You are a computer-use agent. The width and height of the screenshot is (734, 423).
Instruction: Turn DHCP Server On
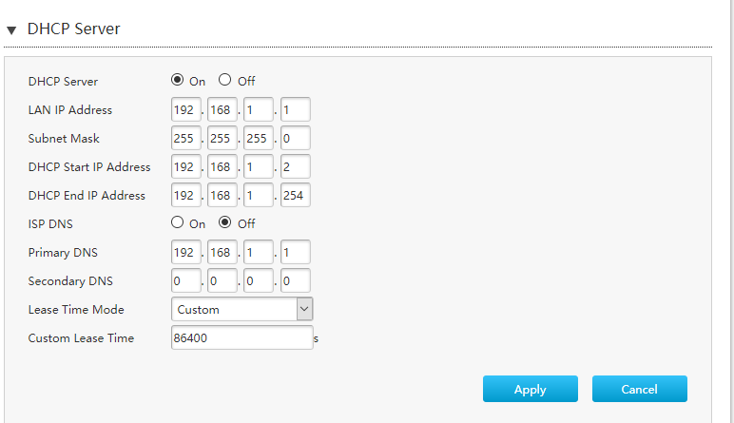(x=178, y=80)
